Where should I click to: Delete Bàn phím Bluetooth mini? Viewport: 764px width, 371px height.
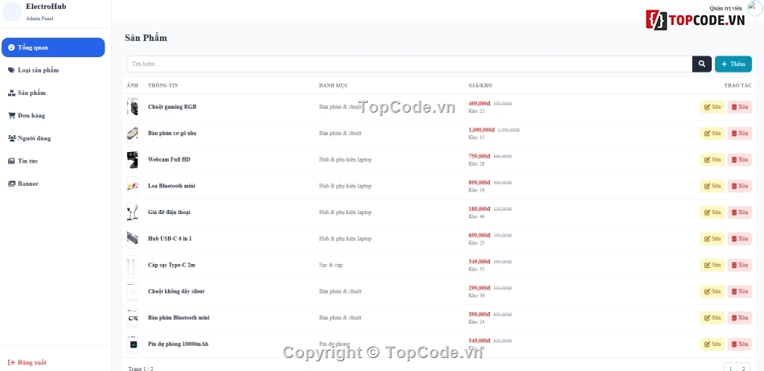coord(740,318)
